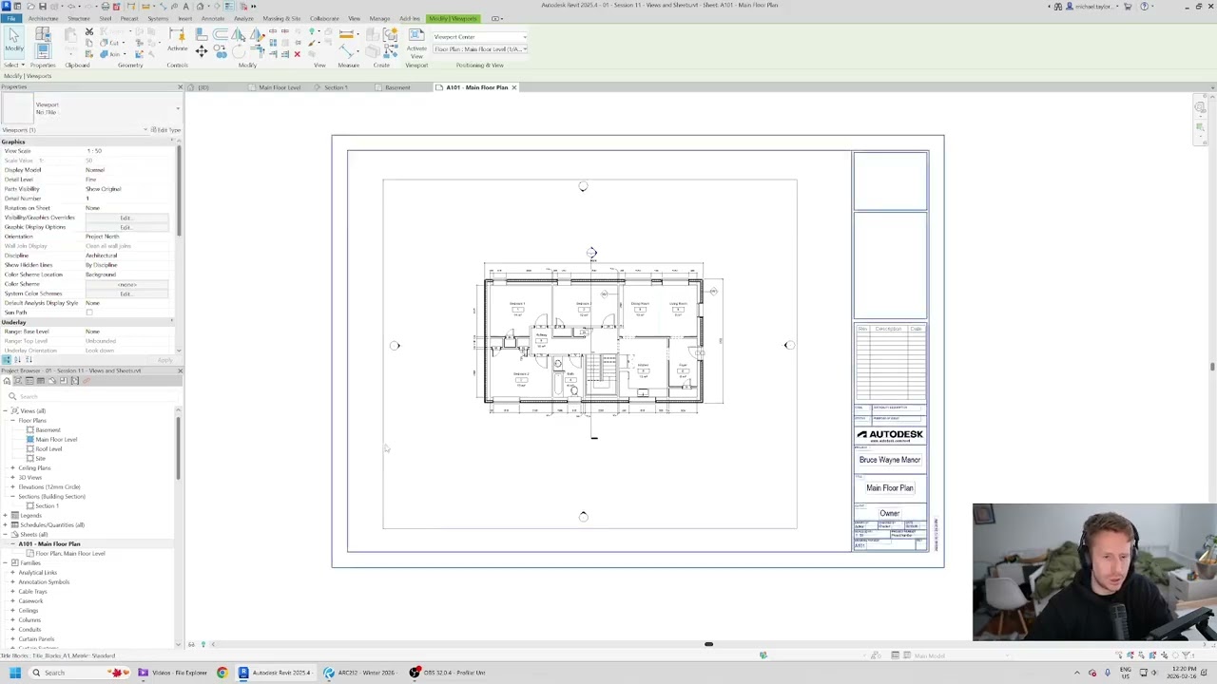The width and height of the screenshot is (1217, 684).
Task: Click the Windows Start button
Action: [x=15, y=673]
